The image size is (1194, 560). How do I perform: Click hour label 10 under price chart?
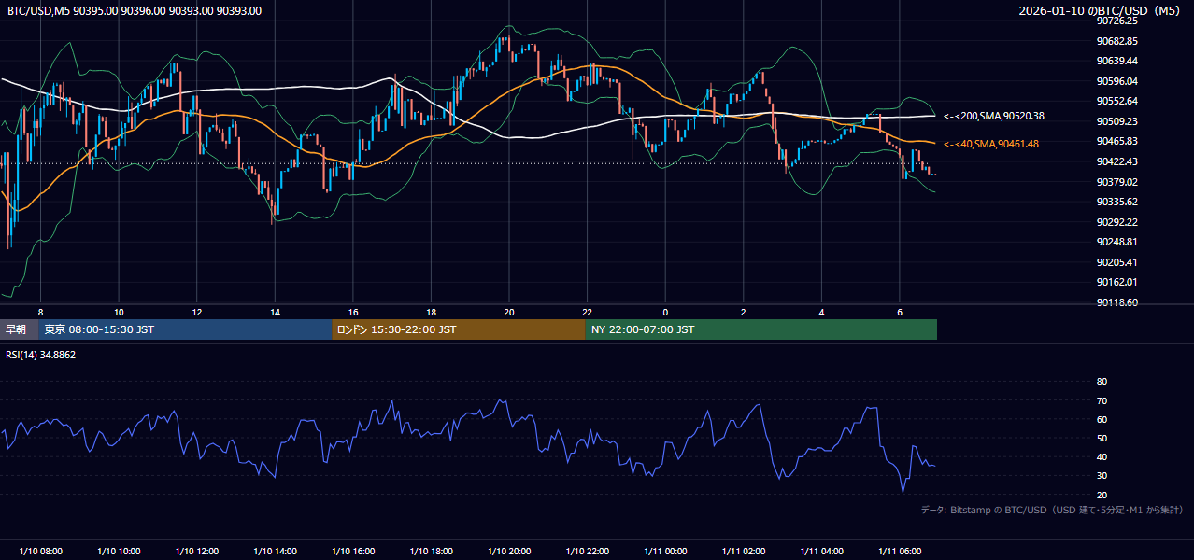[x=119, y=312]
